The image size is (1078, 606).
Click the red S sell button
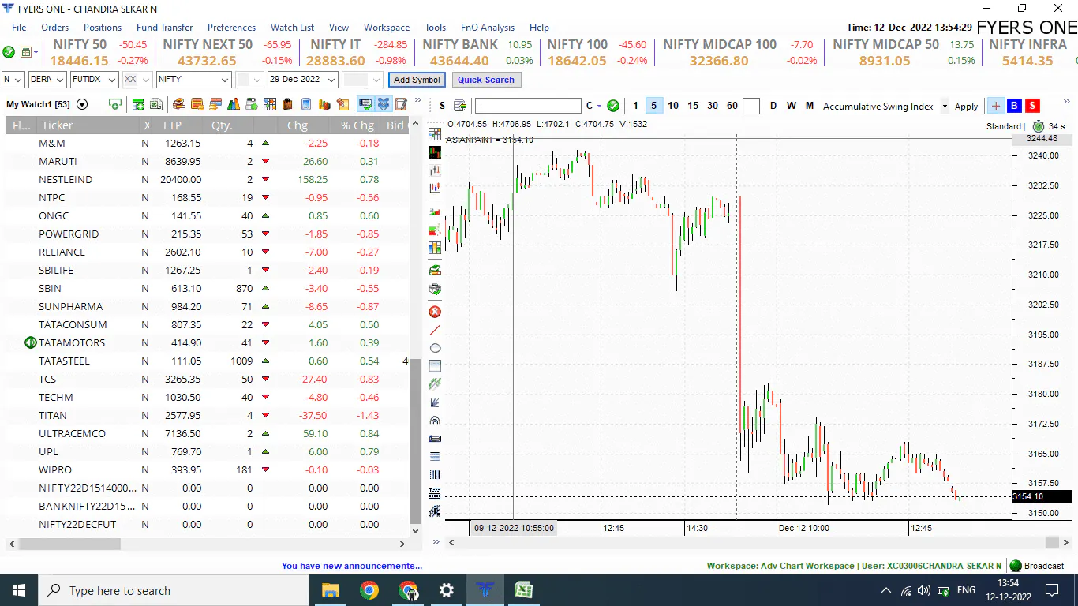pyautogui.click(x=1032, y=106)
